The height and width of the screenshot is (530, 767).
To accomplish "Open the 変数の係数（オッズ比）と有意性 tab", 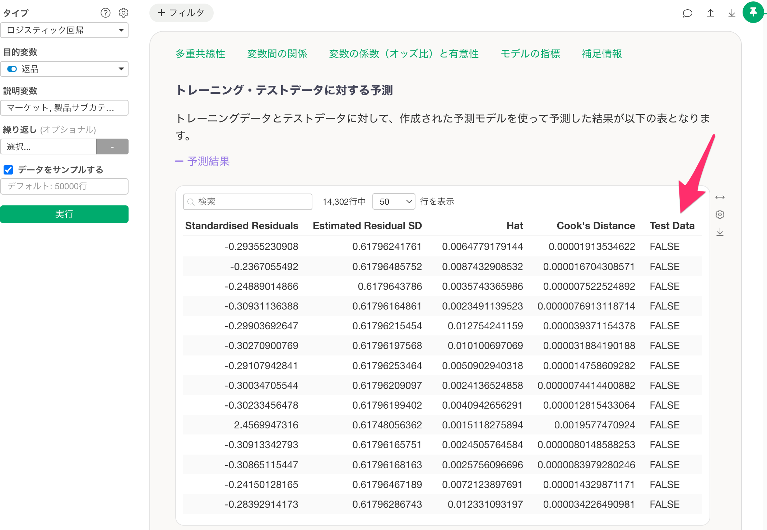I will [404, 54].
